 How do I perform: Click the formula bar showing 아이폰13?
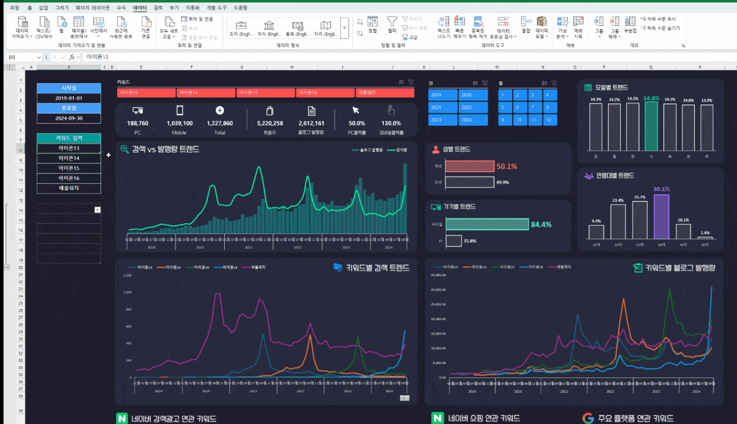pos(318,57)
